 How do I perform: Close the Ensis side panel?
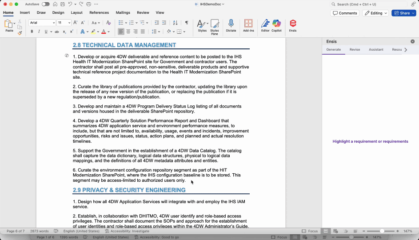coord(413,41)
